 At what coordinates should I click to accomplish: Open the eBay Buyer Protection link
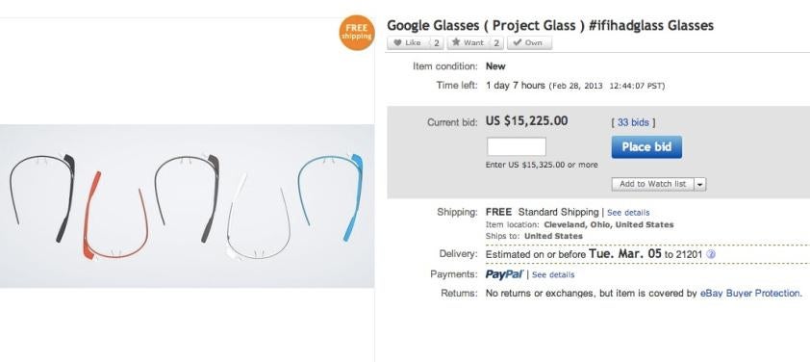point(750,294)
